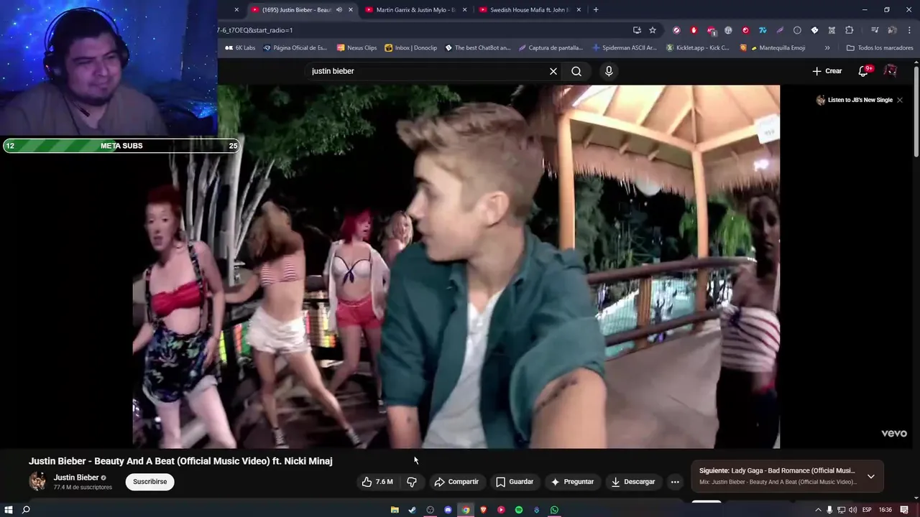Open Windows Start menu
920x517 pixels.
9,510
